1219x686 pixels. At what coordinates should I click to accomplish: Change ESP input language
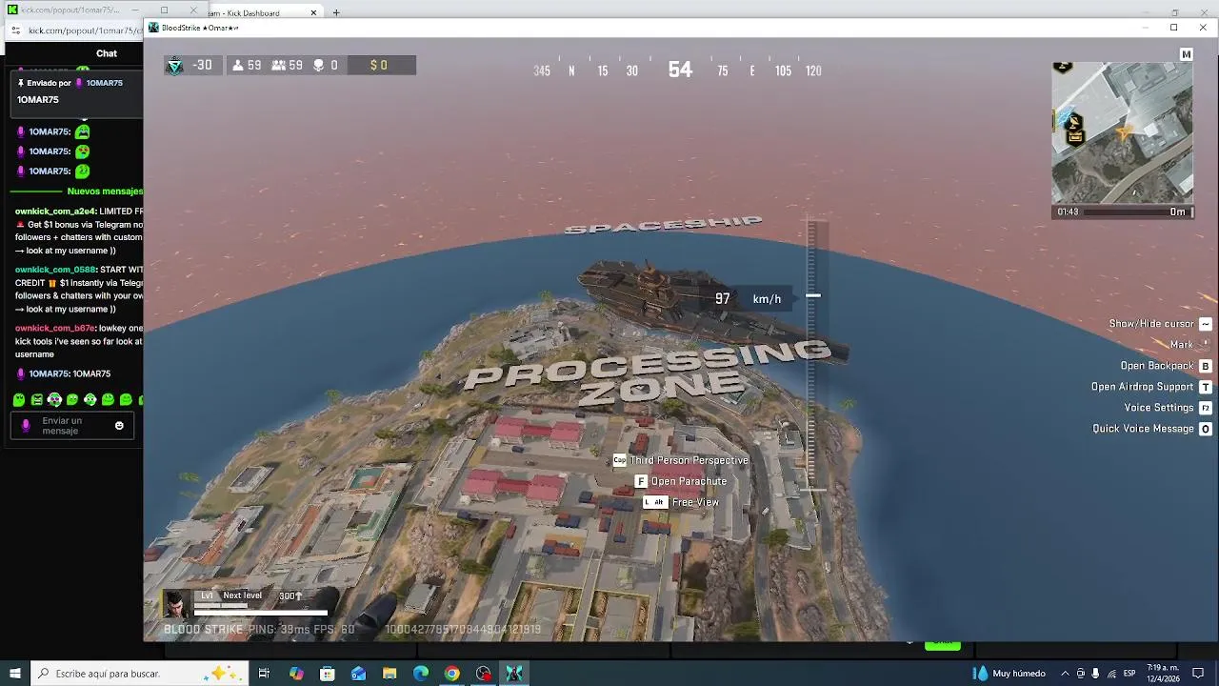[1130, 674]
